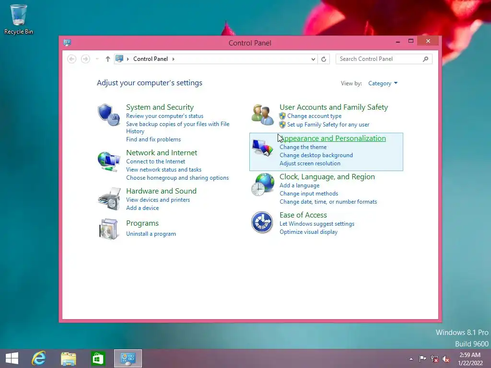Open the Ease of Access heading
491x368 pixels.
pyautogui.click(x=303, y=215)
